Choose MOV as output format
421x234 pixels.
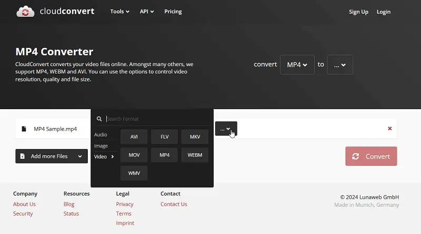point(134,155)
